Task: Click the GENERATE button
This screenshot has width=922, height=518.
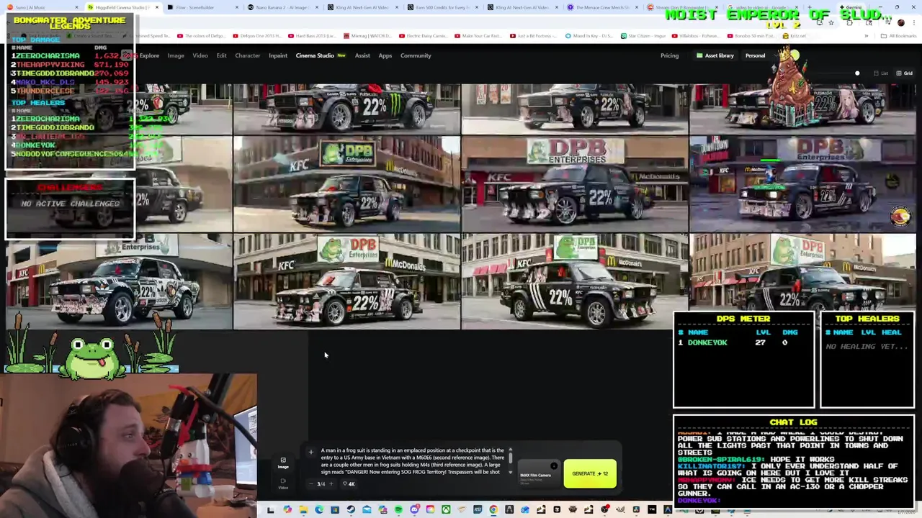Action: tap(590, 473)
